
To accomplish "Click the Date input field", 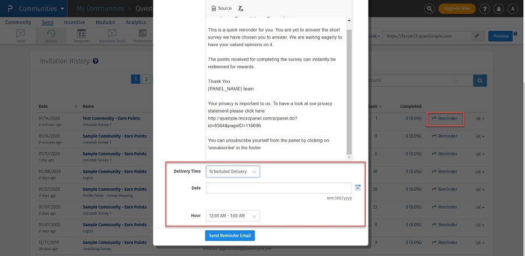I will [x=279, y=188].
